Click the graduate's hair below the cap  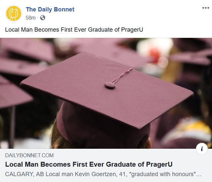pyautogui.click(x=56, y=136)
